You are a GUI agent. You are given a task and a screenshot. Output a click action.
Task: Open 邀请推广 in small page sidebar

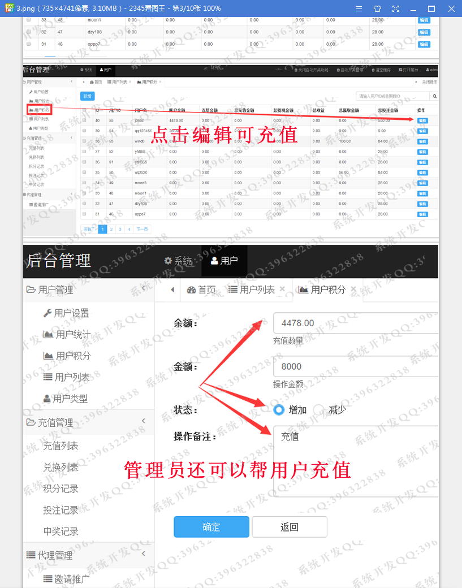38,205
